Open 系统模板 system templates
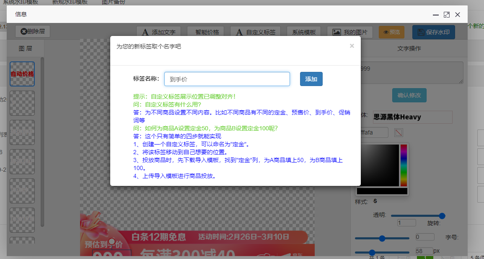The width and height of the screenshot is (484, 259). pyautogui.click(x=304, y=32)
